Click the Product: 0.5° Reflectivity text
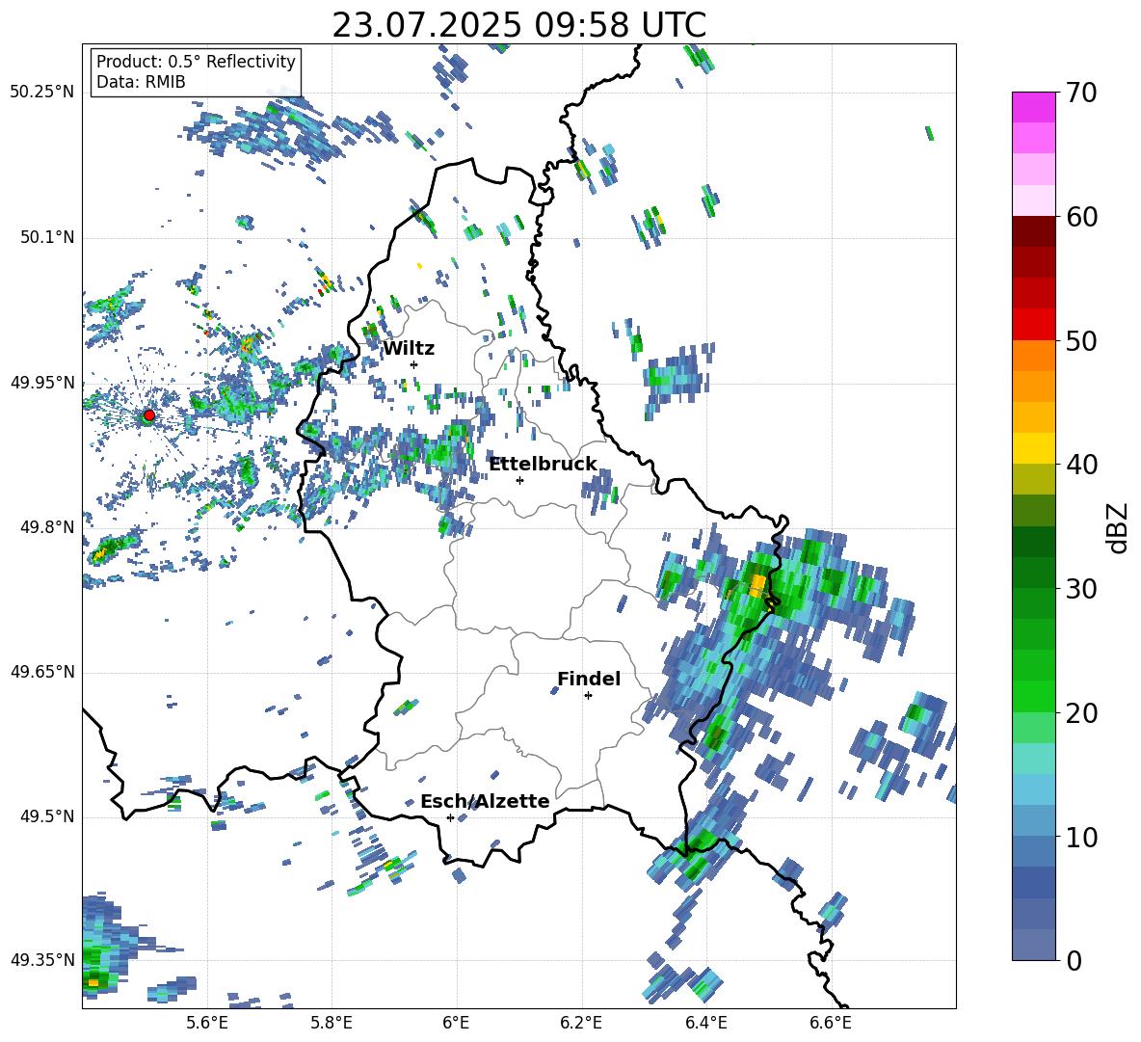1141x1042 pixels. tap(196, 61)
